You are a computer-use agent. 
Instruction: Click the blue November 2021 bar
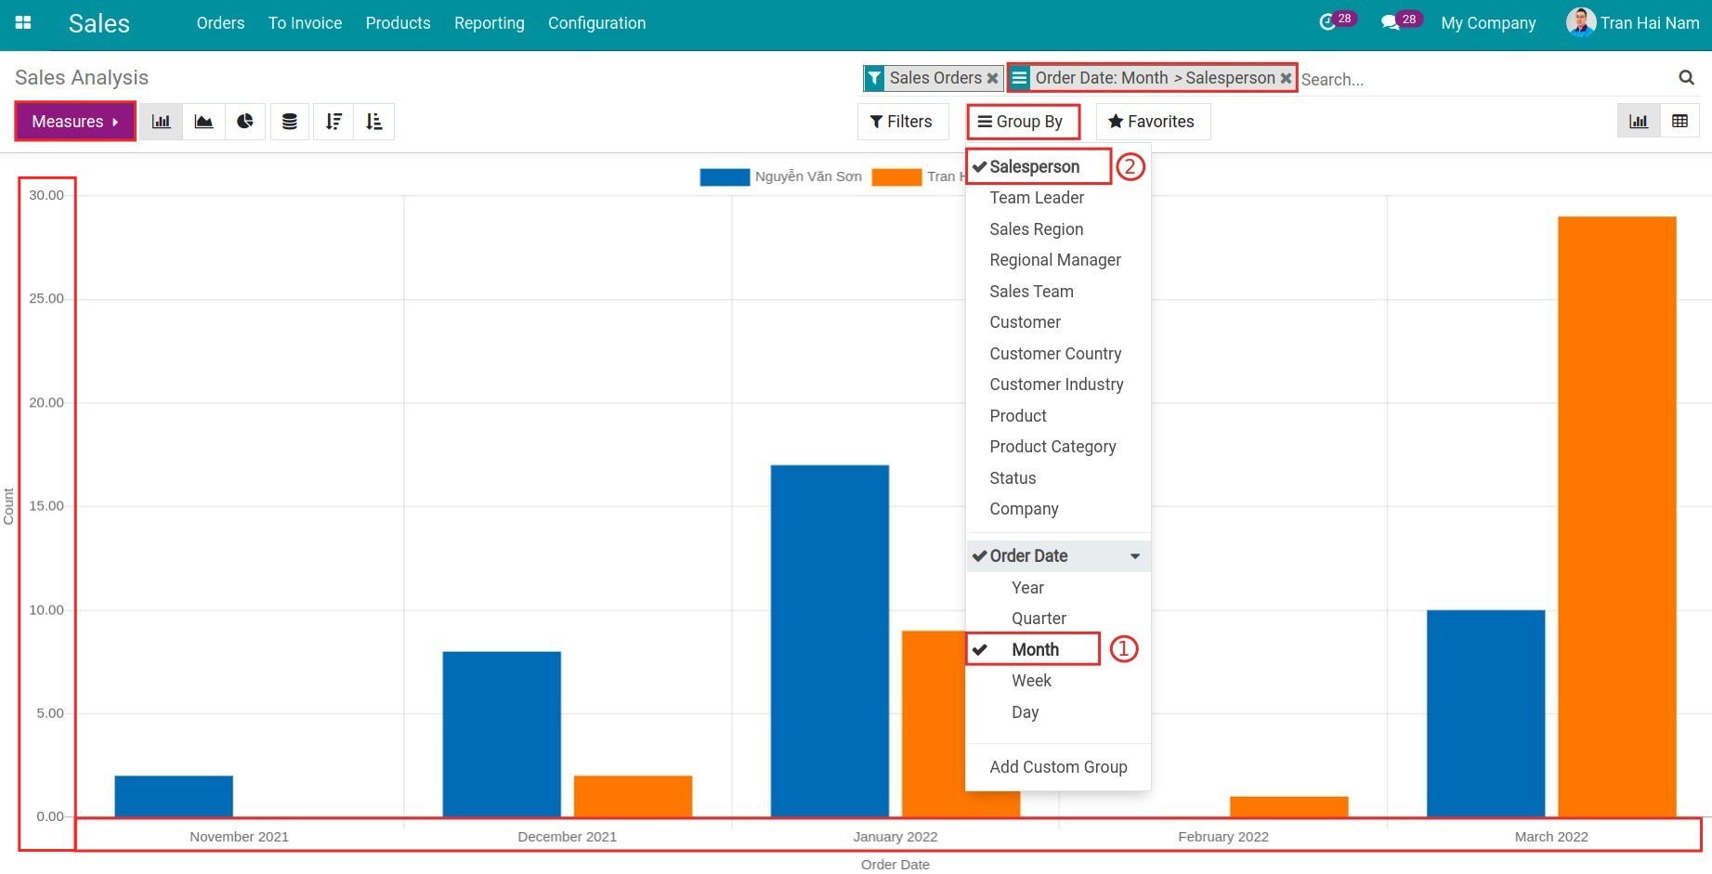[x=174, y=796]
